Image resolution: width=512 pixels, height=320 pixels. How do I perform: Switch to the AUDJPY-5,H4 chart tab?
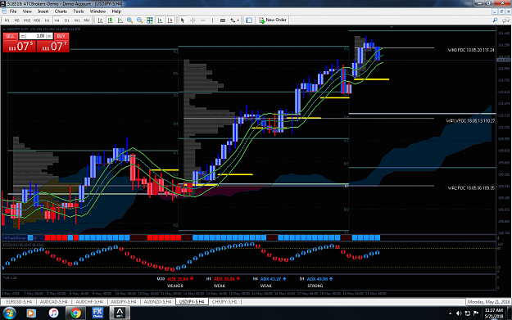[x=124, y=302]
